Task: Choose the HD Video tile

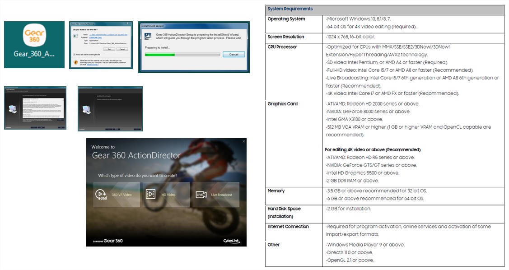Action: coord(166,195)
